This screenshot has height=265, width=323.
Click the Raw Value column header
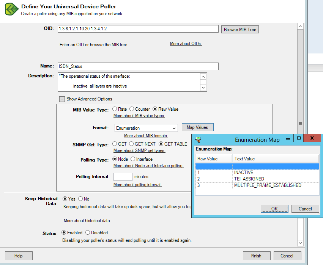point(214,159)
